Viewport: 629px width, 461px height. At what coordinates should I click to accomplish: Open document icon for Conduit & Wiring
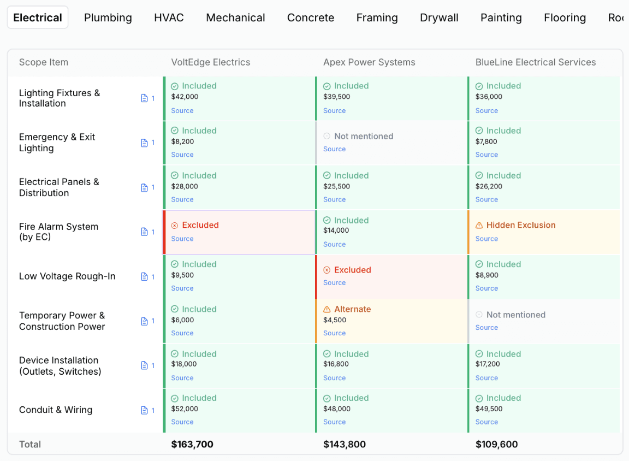pos(144,410)
